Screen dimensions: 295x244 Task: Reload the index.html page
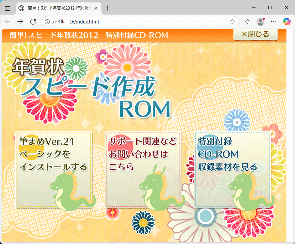[x=33, y=22]
